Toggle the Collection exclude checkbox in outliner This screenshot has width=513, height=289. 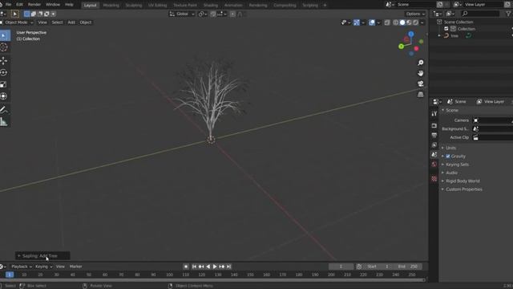pos(446,29)
